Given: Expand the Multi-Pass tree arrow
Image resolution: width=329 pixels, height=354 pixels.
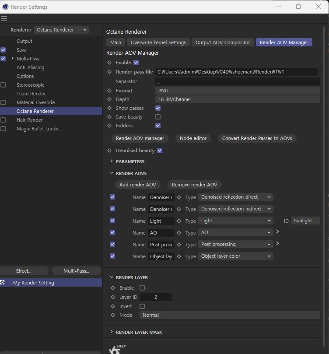Looking at the screenshot, I should [x=12, y=59].
